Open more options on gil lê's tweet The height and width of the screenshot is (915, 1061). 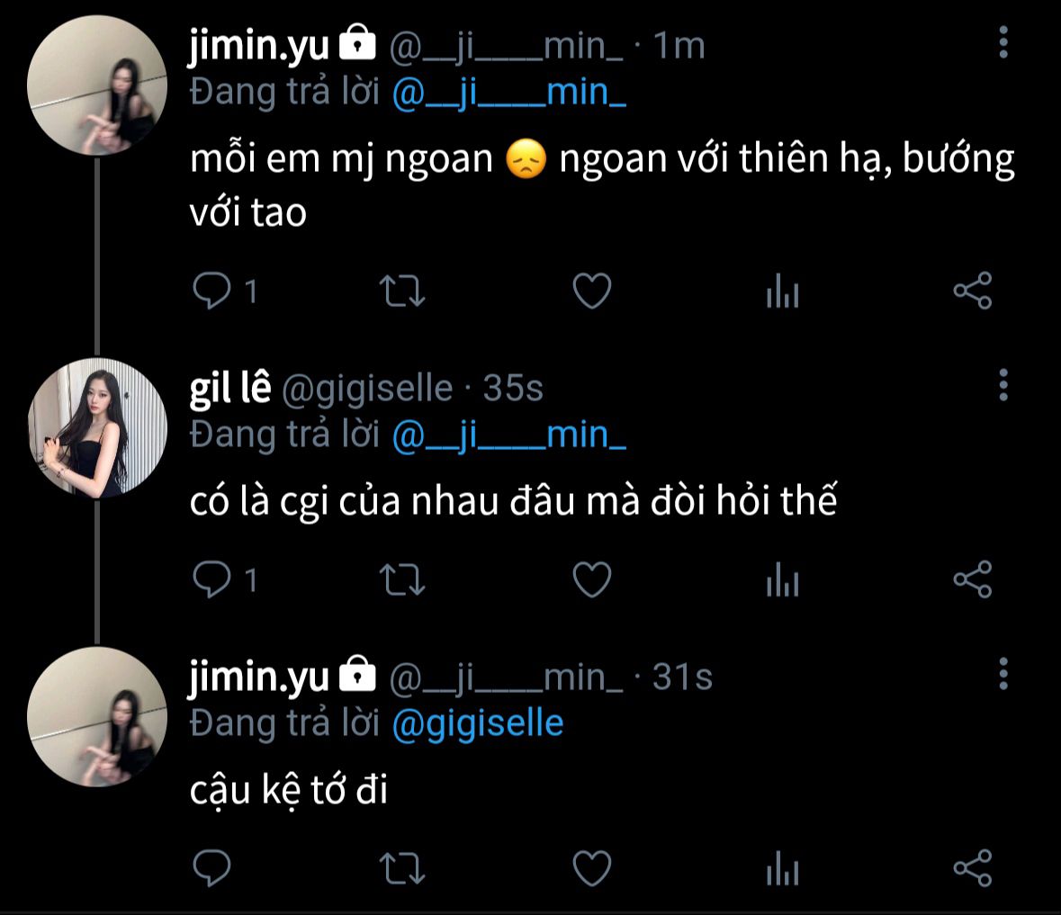click(x=1003, y=385)
